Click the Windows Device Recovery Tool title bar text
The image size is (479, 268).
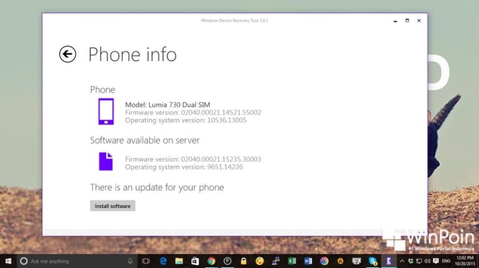(x=235, y=21)
